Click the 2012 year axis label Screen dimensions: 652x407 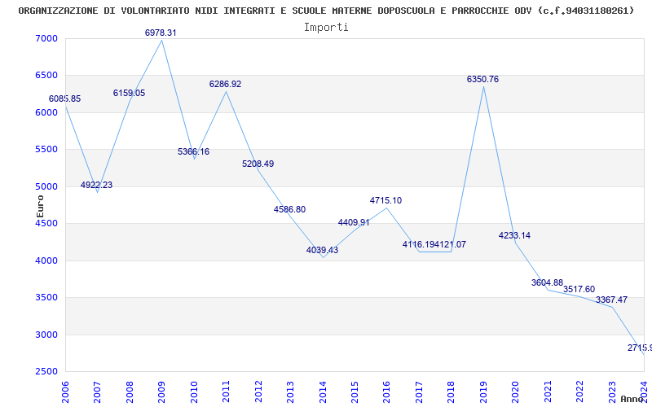(x=258, y=392)
